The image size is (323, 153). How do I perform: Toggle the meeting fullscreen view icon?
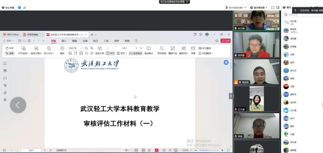[273, 8]
